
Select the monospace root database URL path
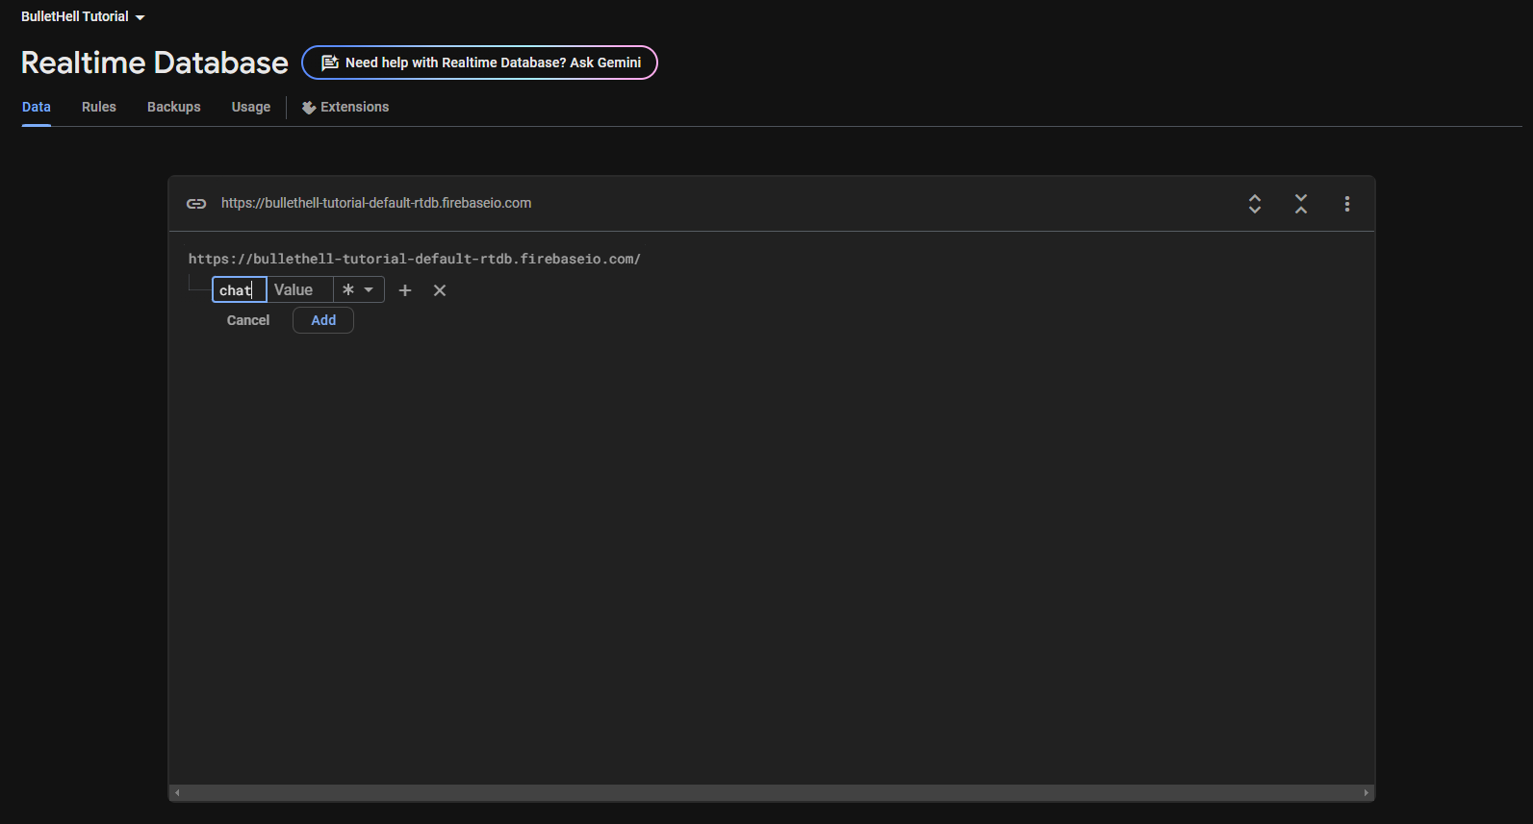[x=414, y=259]
